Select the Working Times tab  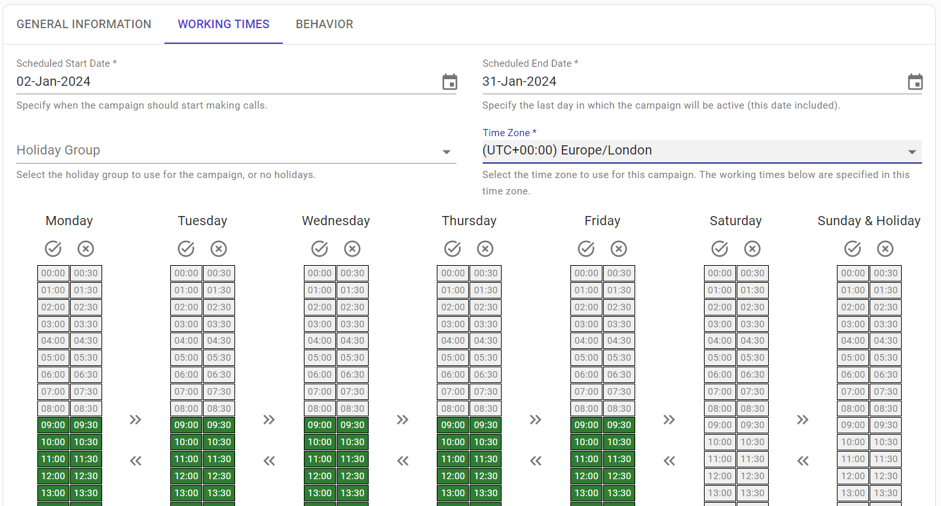pyautogui.click(x=223, y=24)
